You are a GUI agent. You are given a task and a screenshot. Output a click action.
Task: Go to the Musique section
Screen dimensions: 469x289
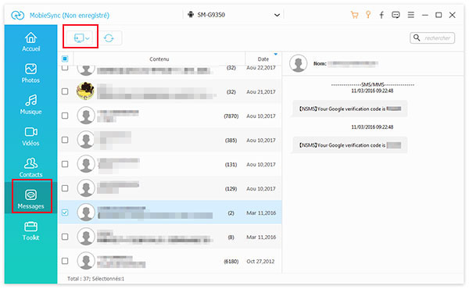pos(30,105)
